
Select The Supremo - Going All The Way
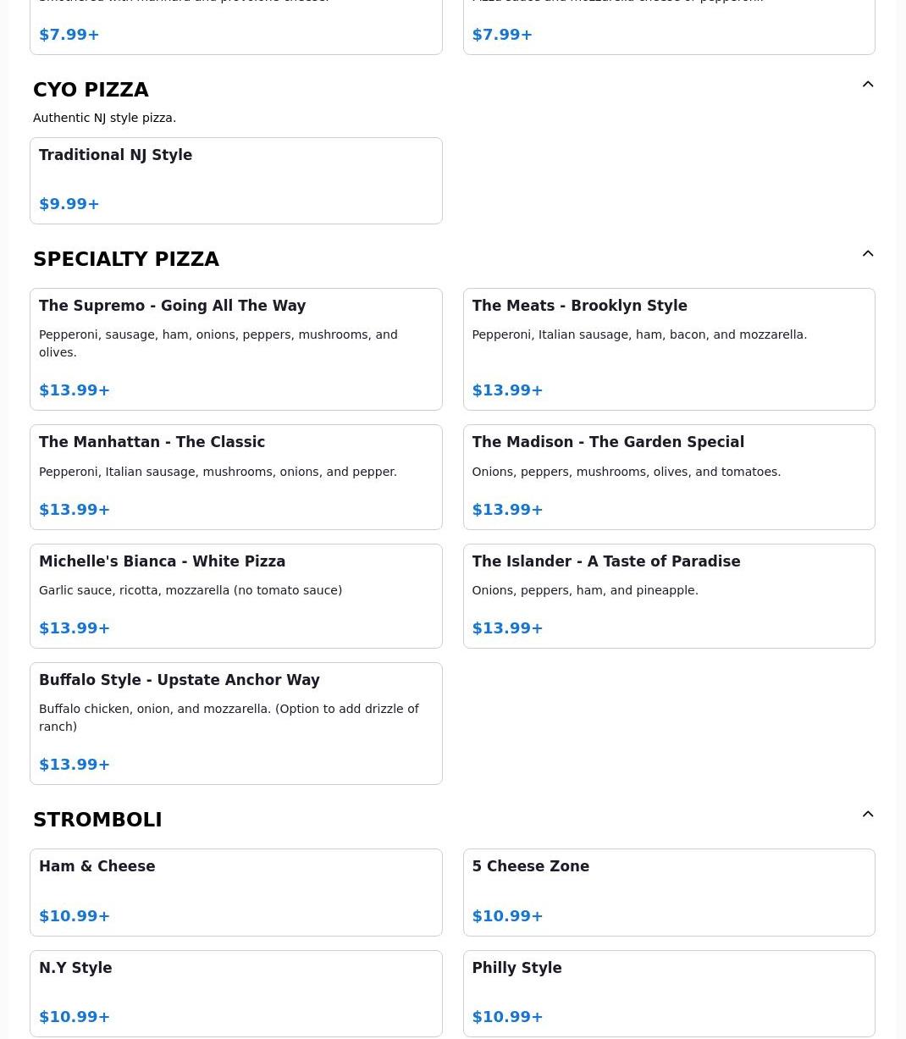pyautogui.click(x=236, y=350)
